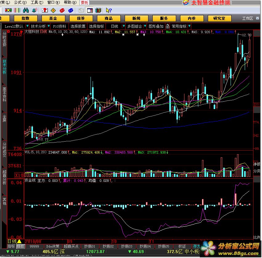Expand the 日线 period dropdown arrow
262x258 pixels.
pos(124,26)
